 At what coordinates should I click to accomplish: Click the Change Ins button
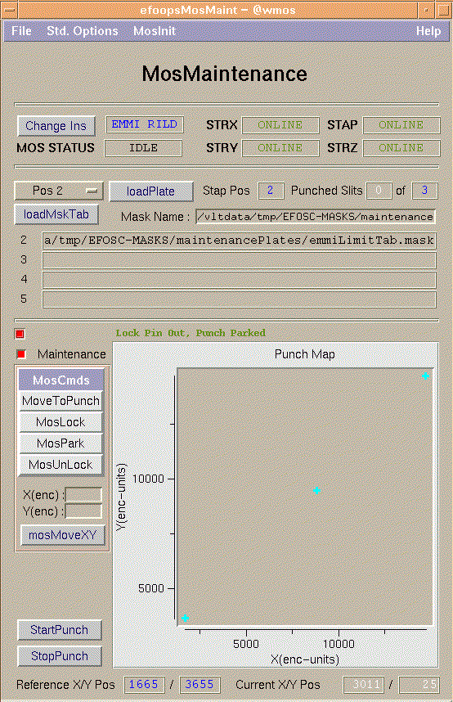pos(56,126)
